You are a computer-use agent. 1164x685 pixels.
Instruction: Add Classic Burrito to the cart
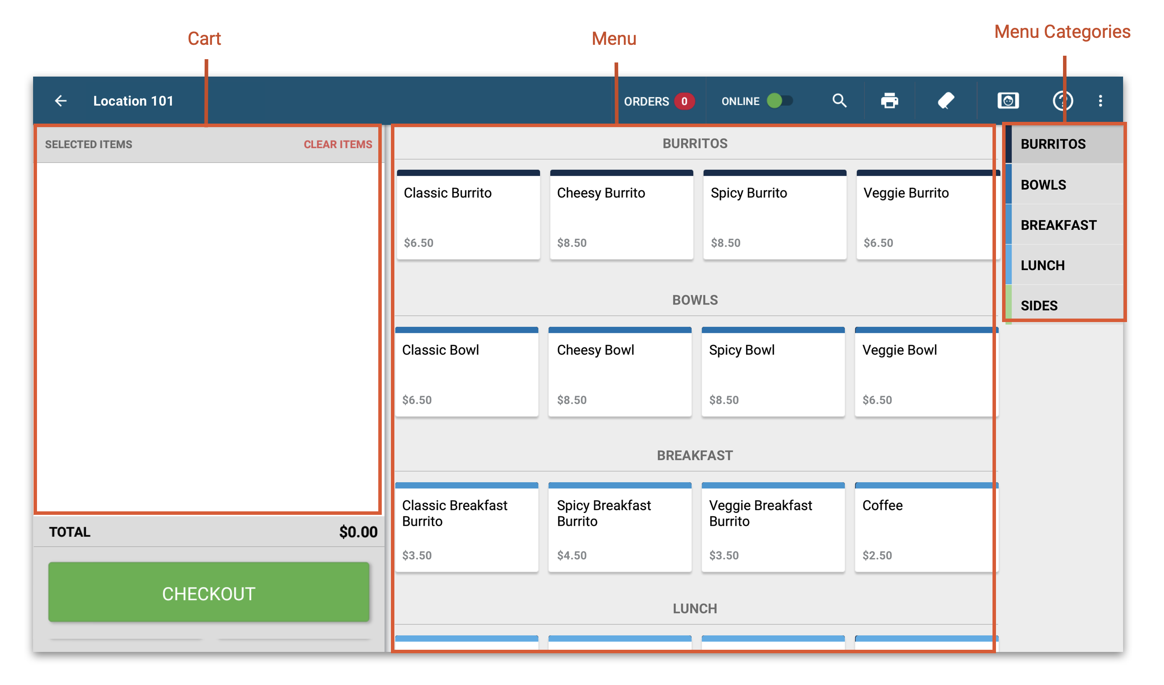coord(468,215)
